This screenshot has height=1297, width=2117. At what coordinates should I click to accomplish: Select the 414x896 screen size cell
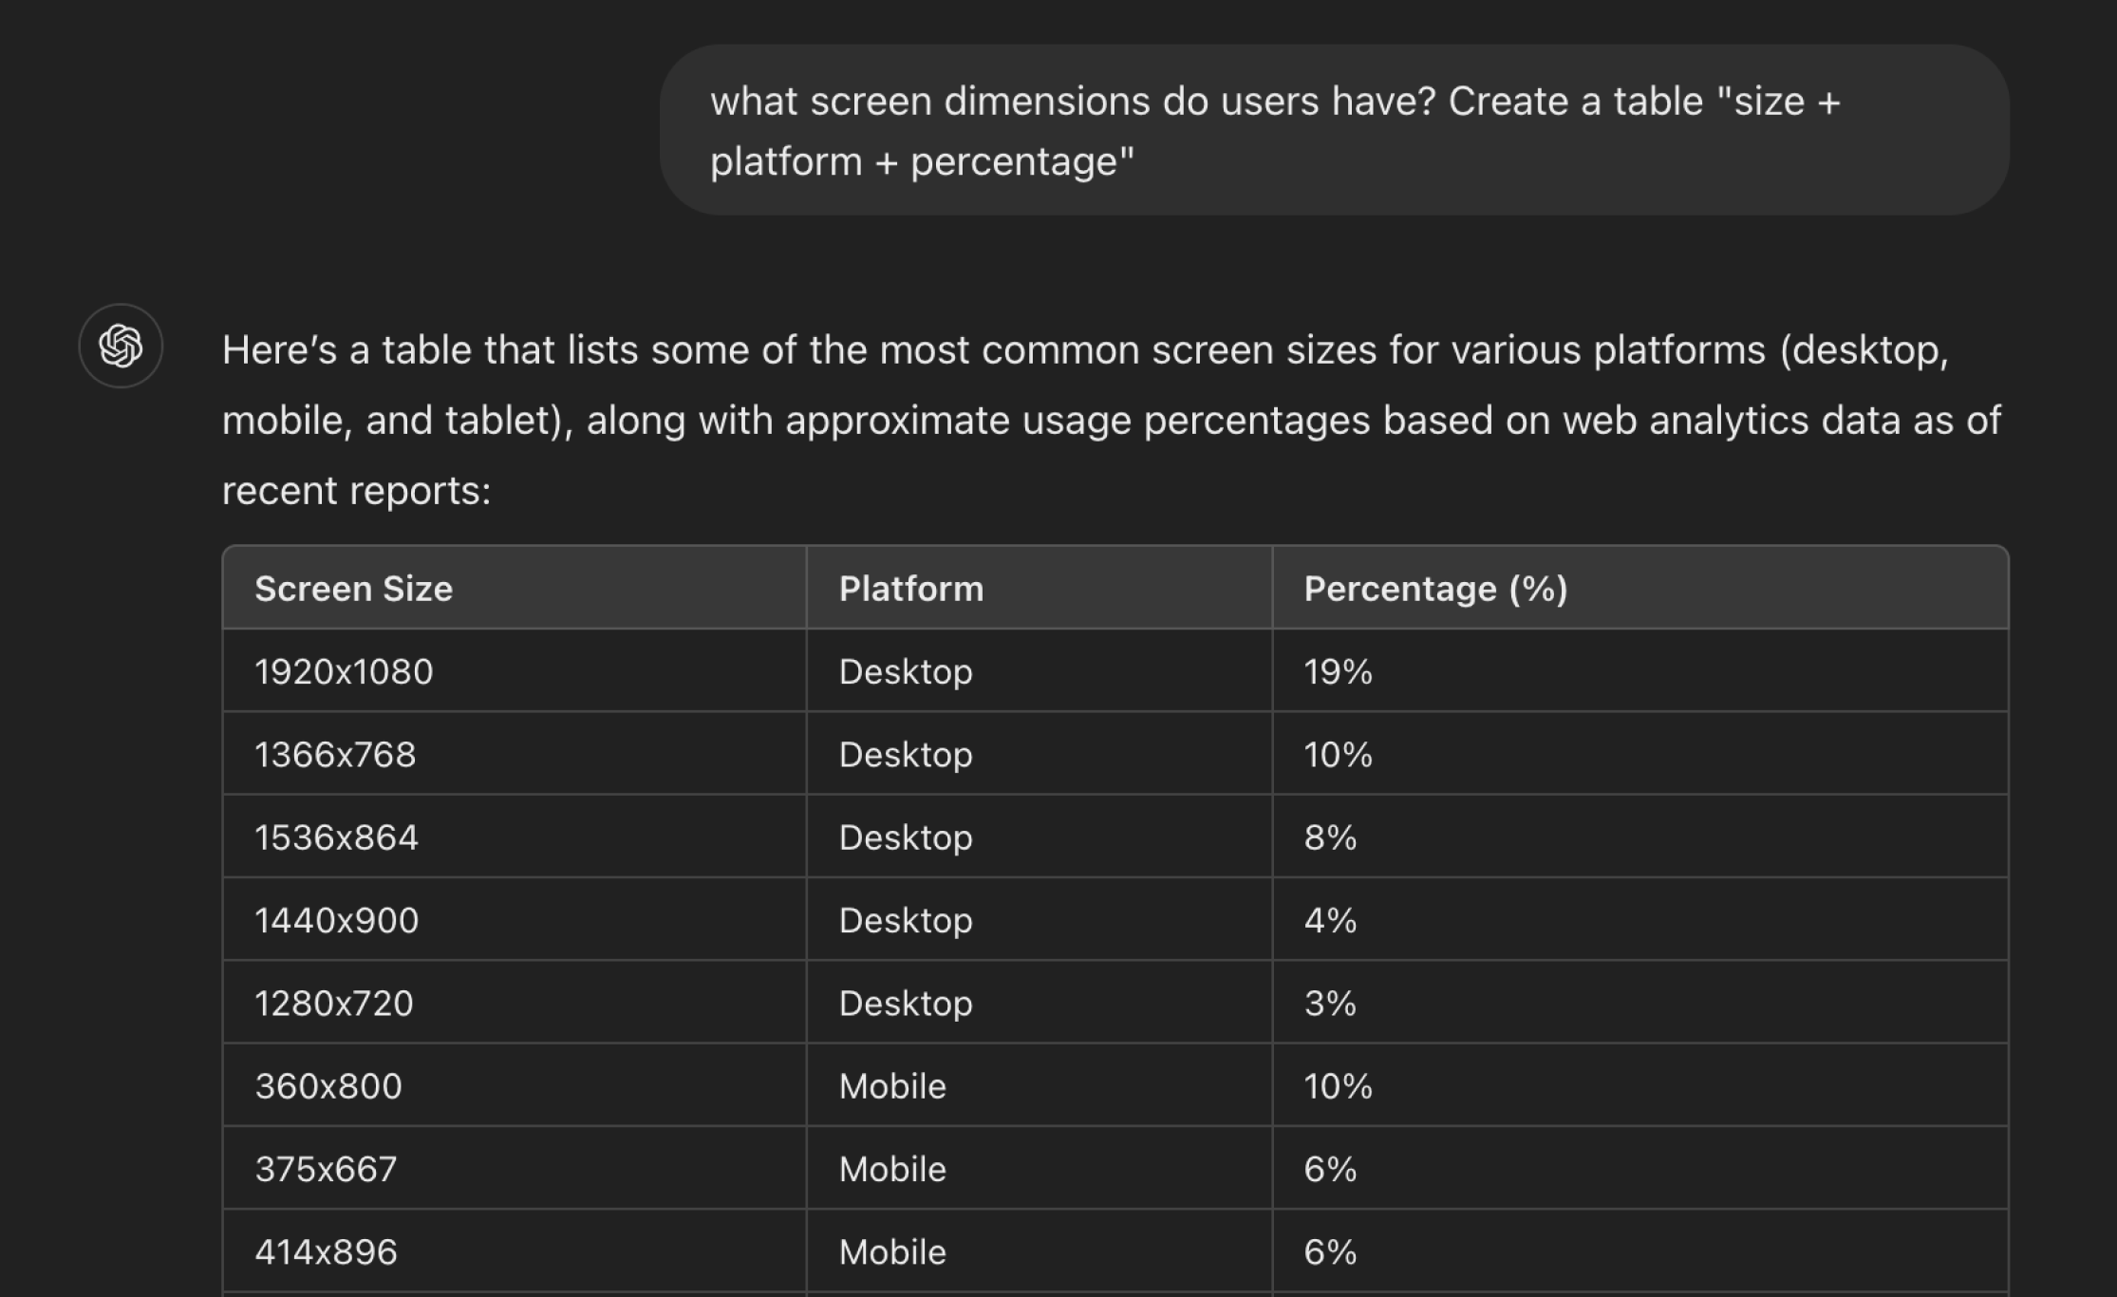tap(326, 1251)
